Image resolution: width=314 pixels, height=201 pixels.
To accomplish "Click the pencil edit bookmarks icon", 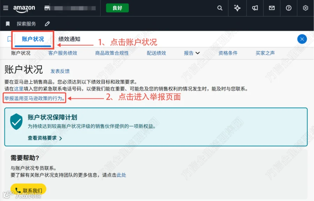I will point(47,24).
